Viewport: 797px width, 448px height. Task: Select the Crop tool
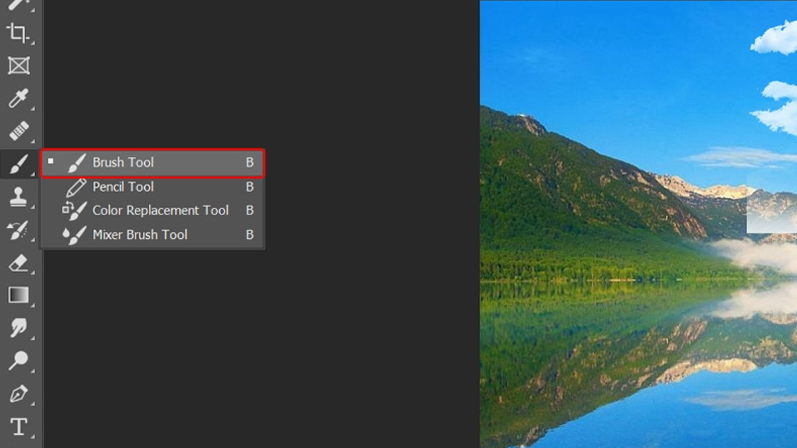[18, 33]
